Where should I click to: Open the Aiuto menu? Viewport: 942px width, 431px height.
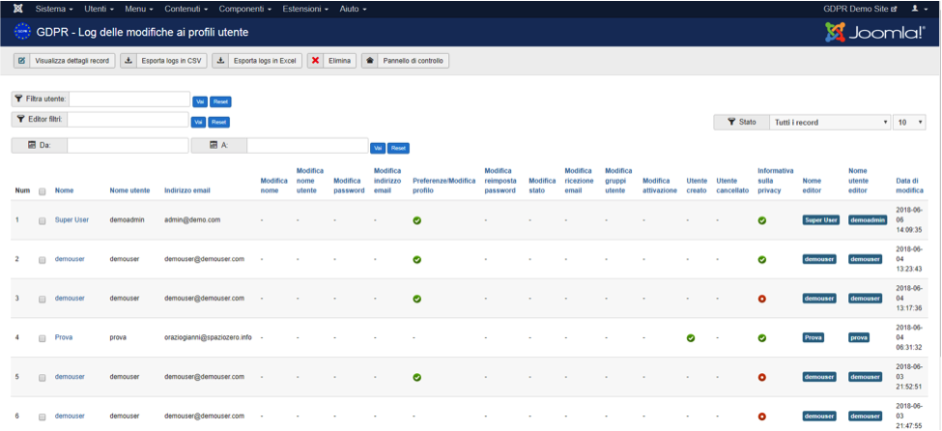coord(353,9)
